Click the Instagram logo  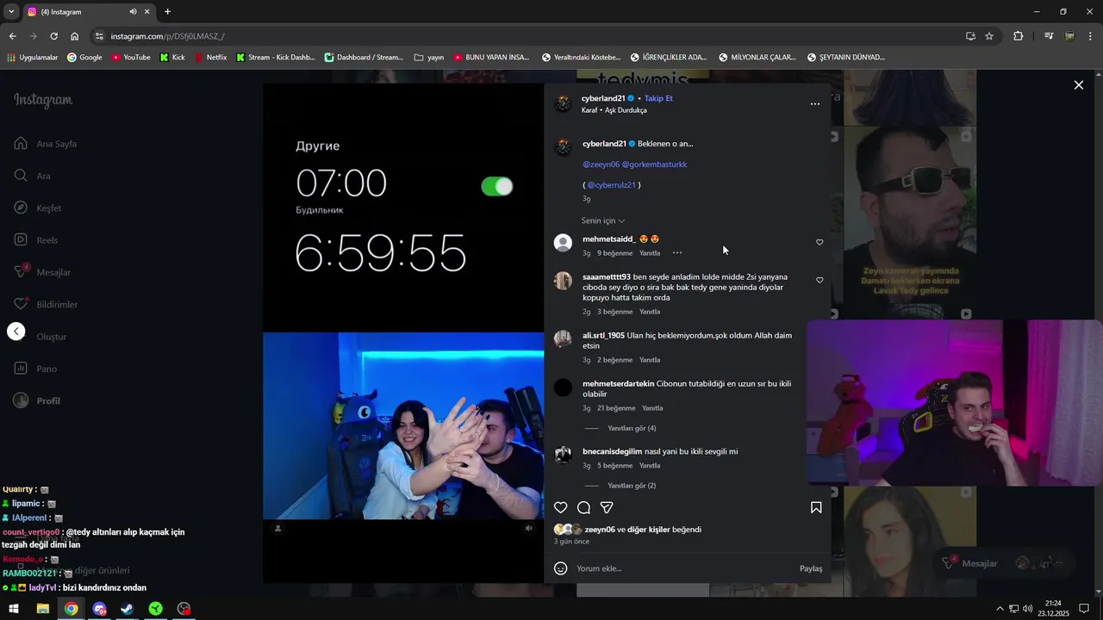[x=43, y=100]
